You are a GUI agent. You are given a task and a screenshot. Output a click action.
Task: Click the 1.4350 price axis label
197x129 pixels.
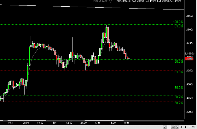[x=189, y=71]
